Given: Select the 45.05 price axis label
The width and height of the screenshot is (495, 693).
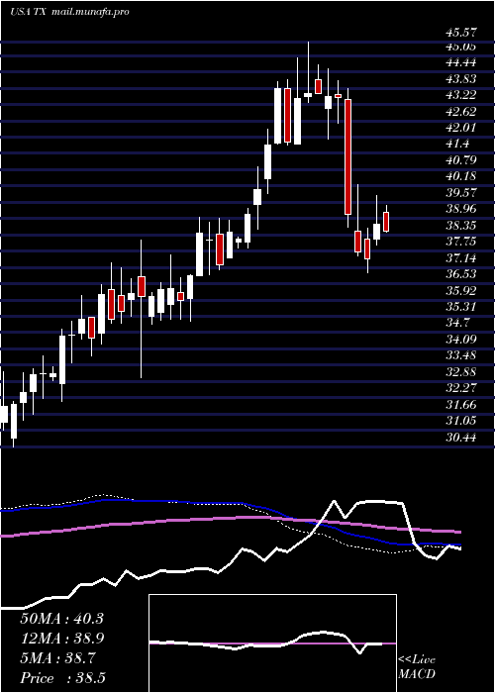Looking at the screenshot, I should (x=460, y=47).
